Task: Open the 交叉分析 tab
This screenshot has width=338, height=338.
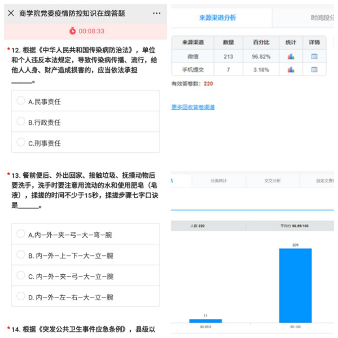Action: (x=273, y=181)
